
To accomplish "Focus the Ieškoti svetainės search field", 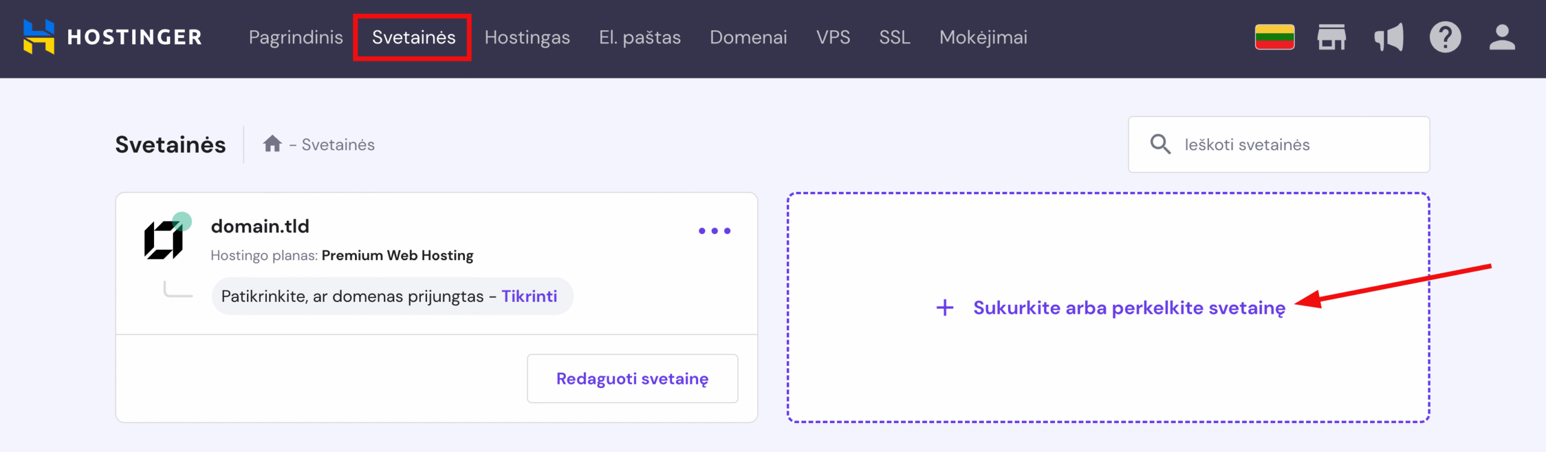I will point(1278,145).
